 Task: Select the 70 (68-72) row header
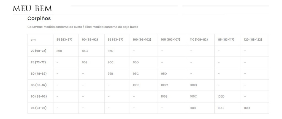39,51
